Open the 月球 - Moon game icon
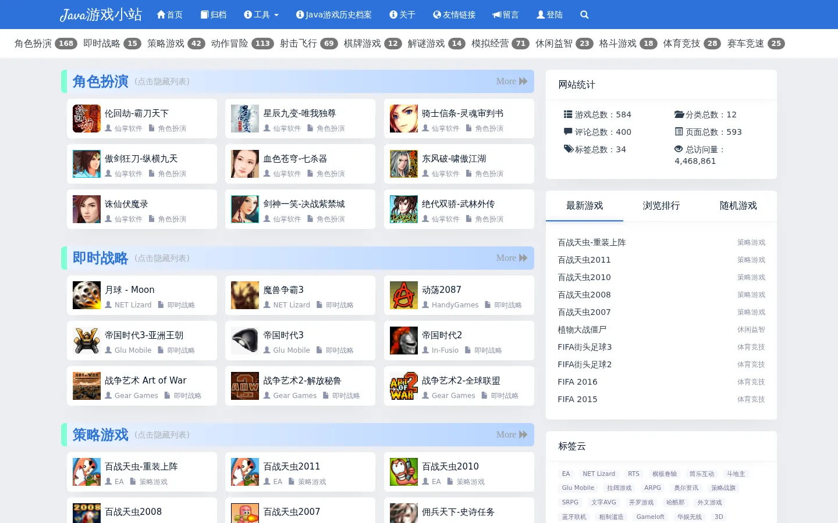 [87, 295]
